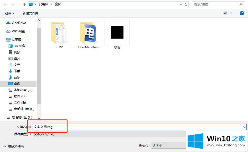
Task: Open the 组织 menu
Action: 9,13
